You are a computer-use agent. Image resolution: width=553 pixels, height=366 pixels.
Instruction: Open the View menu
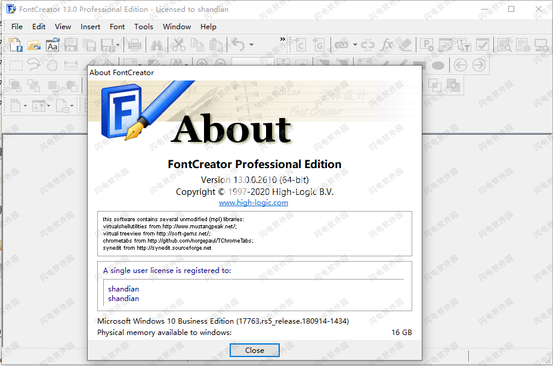point(63,26)
